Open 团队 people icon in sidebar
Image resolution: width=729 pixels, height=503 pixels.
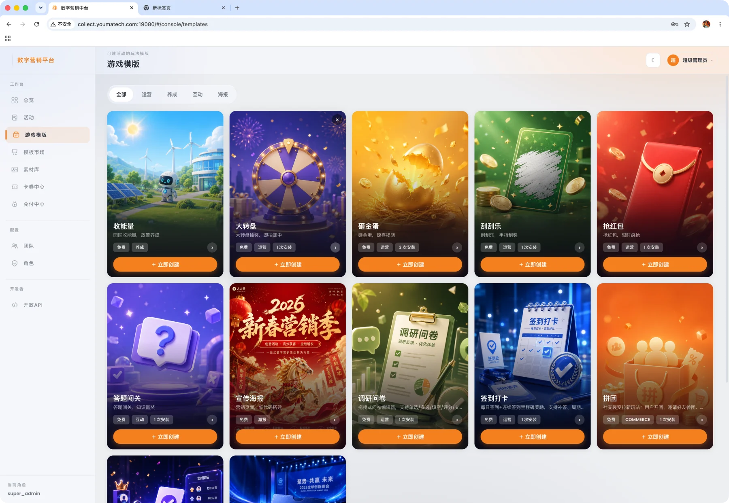pos(15,246)
